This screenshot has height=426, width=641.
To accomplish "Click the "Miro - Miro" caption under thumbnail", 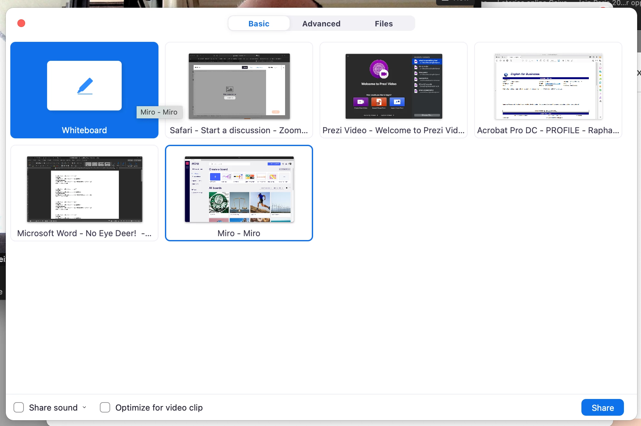I will [x=239, y=233].
